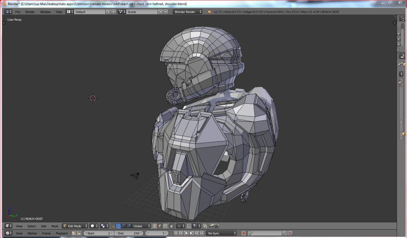Jump to the first frame
The height and width of the screenshot is (238, 407).
[x=175, y=233]
